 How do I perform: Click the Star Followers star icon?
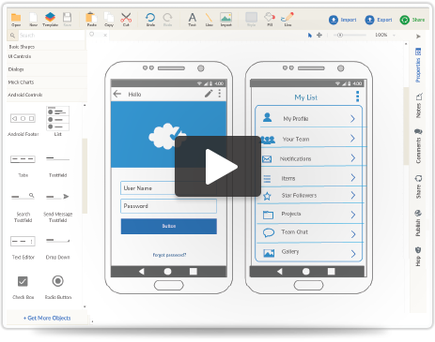coord(267,196)
